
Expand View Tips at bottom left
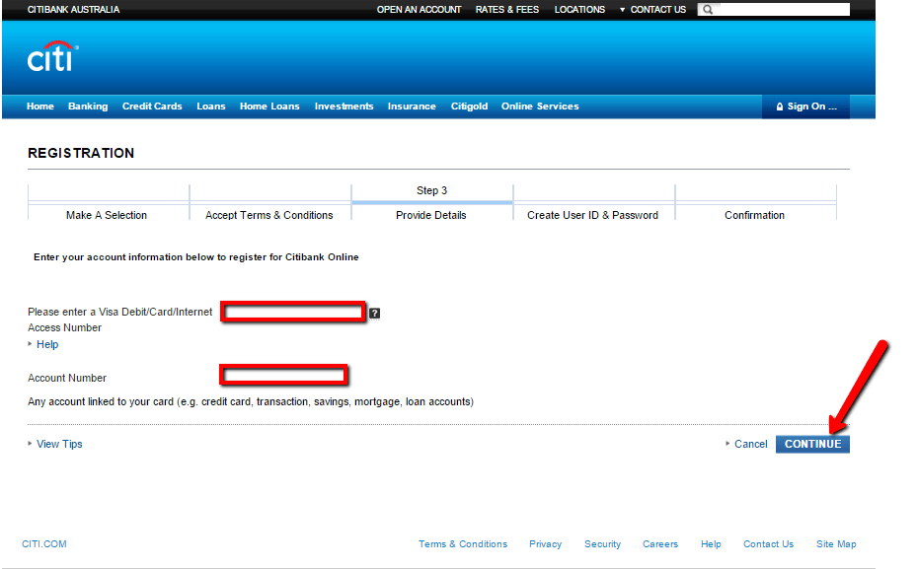tap(59, 444)
